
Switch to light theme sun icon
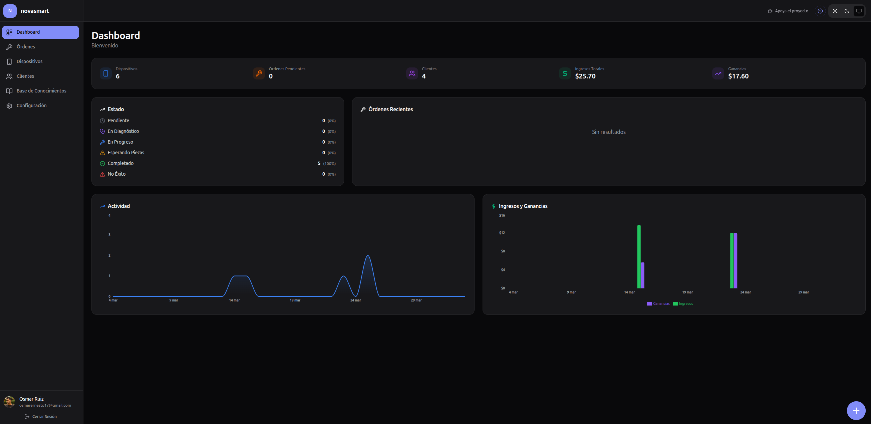(835, 11)
